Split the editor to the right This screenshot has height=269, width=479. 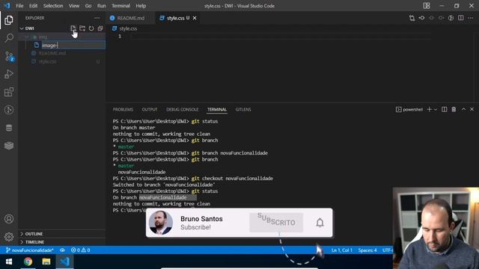pyautogui.click(x=461, y=18)
